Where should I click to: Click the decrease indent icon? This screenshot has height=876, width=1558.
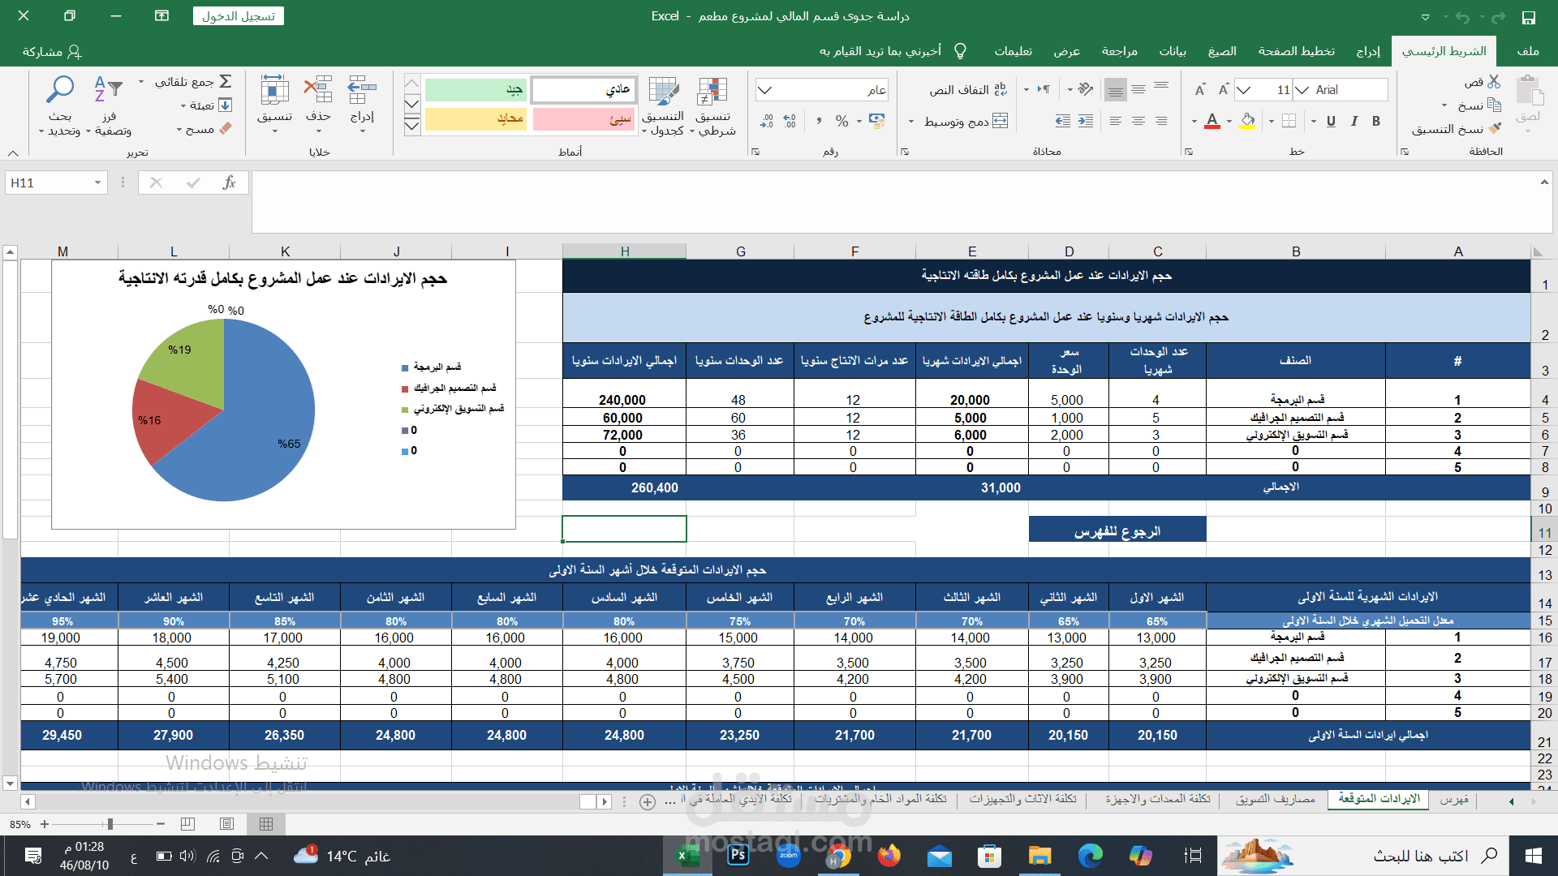[1063, 121]
